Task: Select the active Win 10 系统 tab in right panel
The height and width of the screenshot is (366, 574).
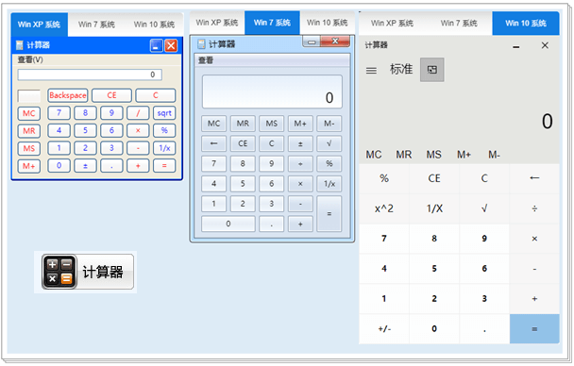Action: (526, 24)
